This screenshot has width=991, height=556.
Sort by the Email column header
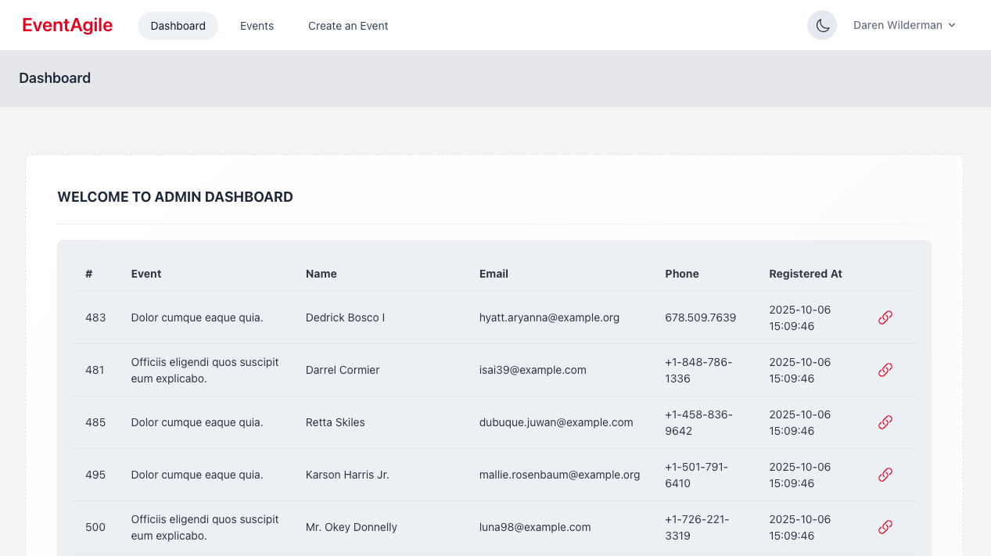(x=494, y=274)
